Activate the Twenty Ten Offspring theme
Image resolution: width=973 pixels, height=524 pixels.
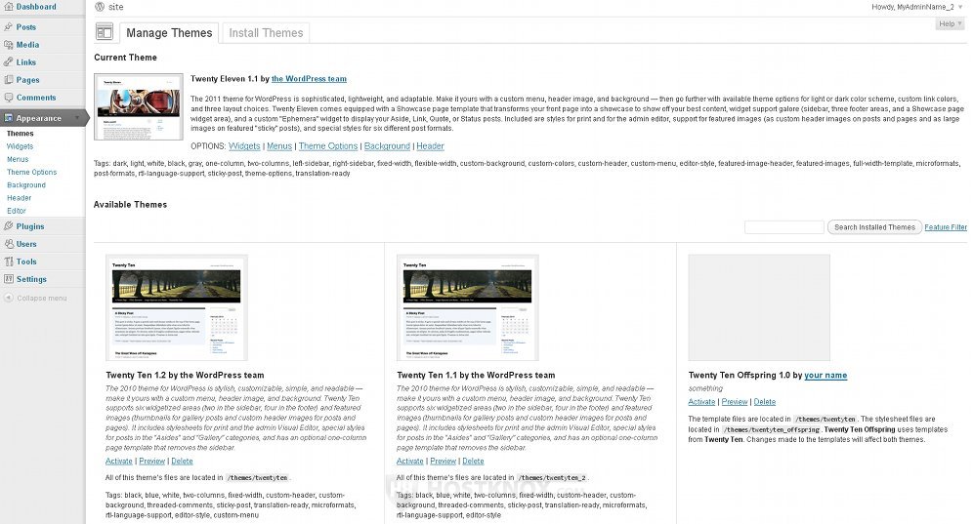click(701, 402)
